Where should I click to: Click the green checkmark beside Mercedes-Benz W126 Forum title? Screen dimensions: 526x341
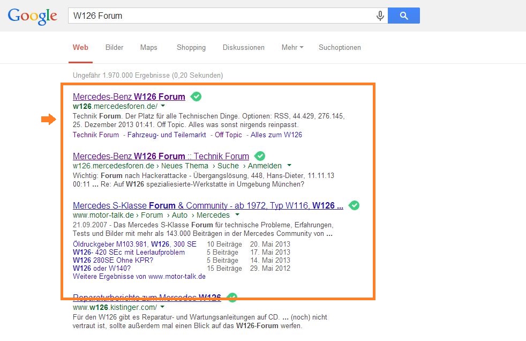pos(196,97)
